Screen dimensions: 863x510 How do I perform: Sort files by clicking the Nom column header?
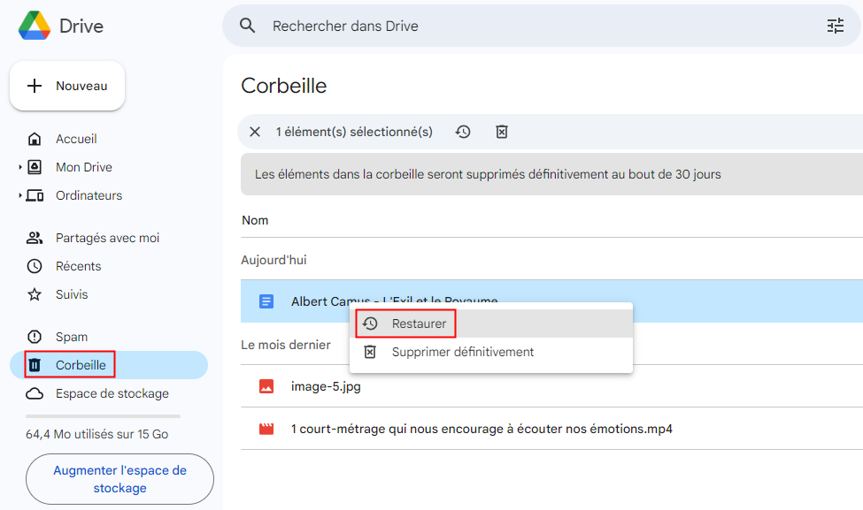point(254,219)
